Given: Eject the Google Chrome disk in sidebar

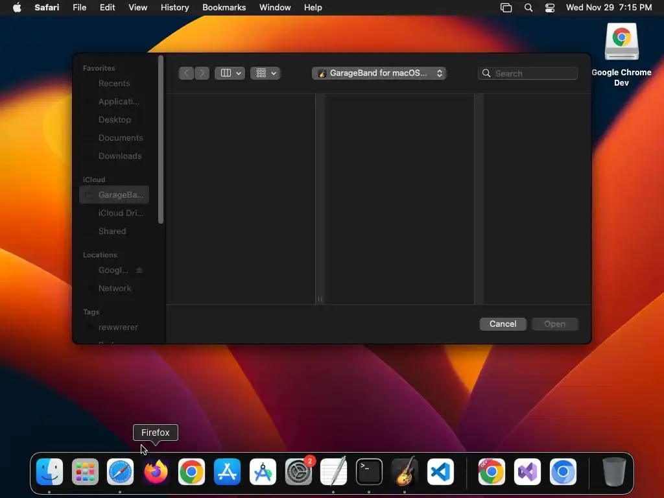Looking at the screenshot, I should pyautogui.click(x=139, y=270).
